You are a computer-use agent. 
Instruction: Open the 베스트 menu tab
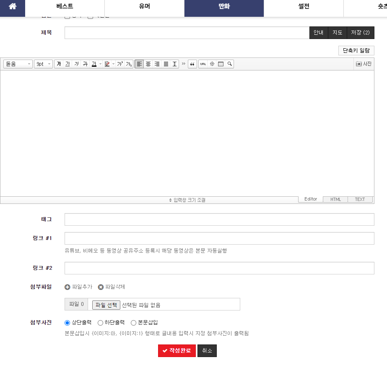coord(65,7)
